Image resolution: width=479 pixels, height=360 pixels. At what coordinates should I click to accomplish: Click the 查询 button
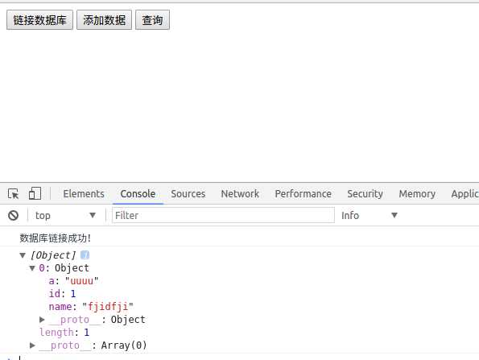coord(152,20)
